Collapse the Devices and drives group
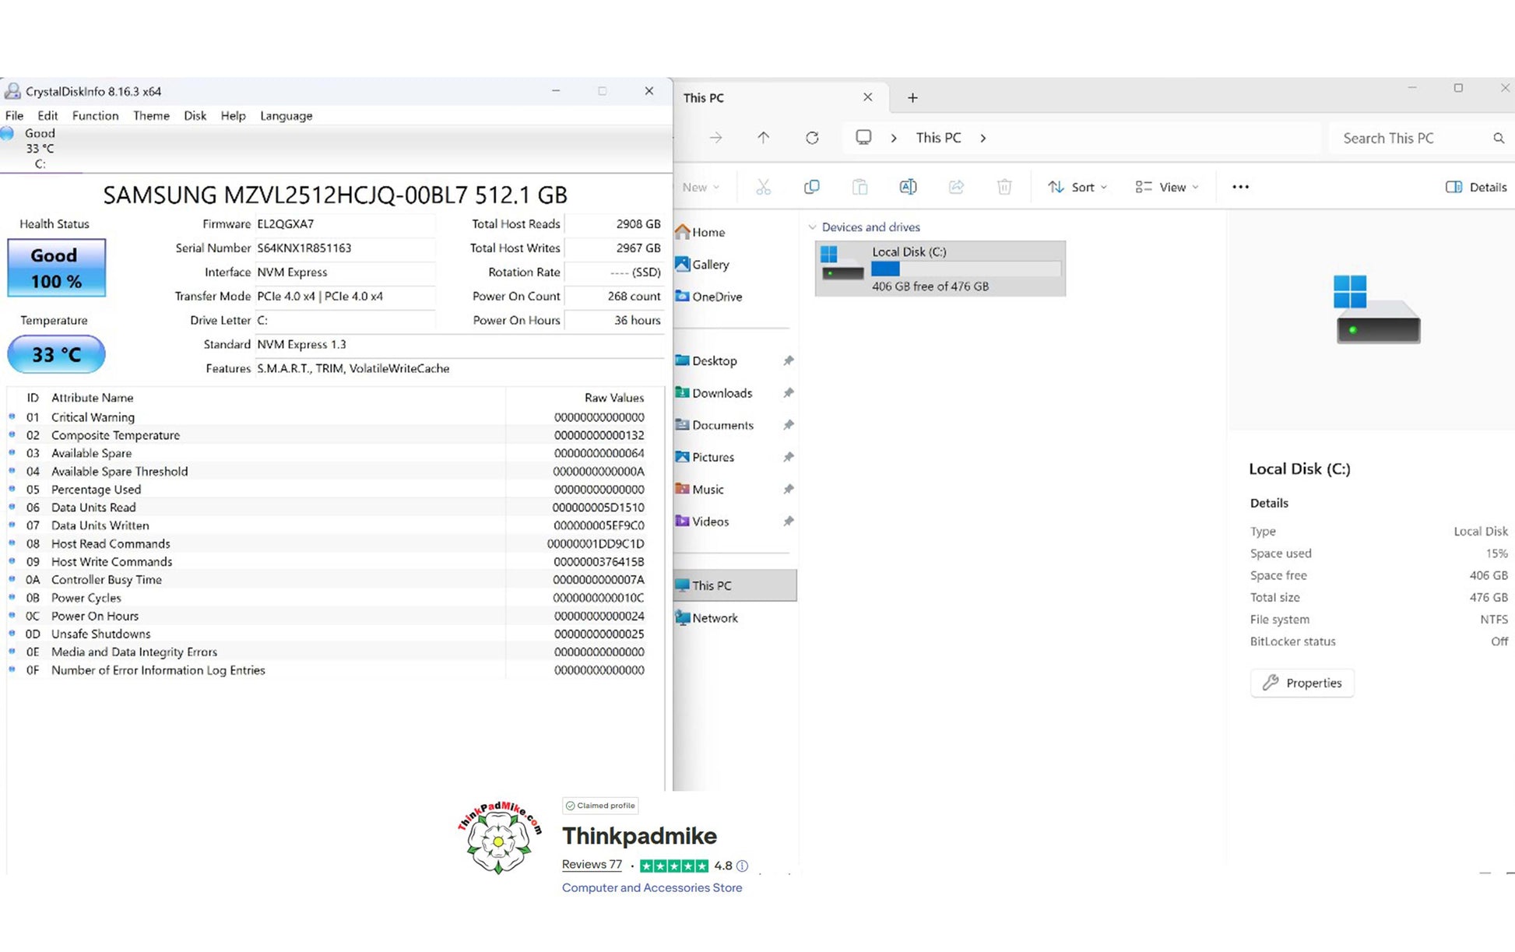Screen dimensions: 1515x952 click(812, 227)
